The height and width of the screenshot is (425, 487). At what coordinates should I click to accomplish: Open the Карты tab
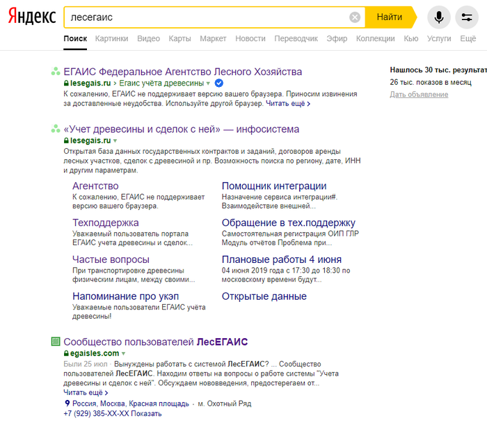[x=179, y=39]
